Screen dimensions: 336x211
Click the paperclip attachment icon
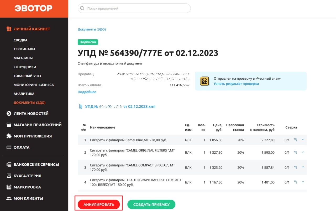(81, 107)
